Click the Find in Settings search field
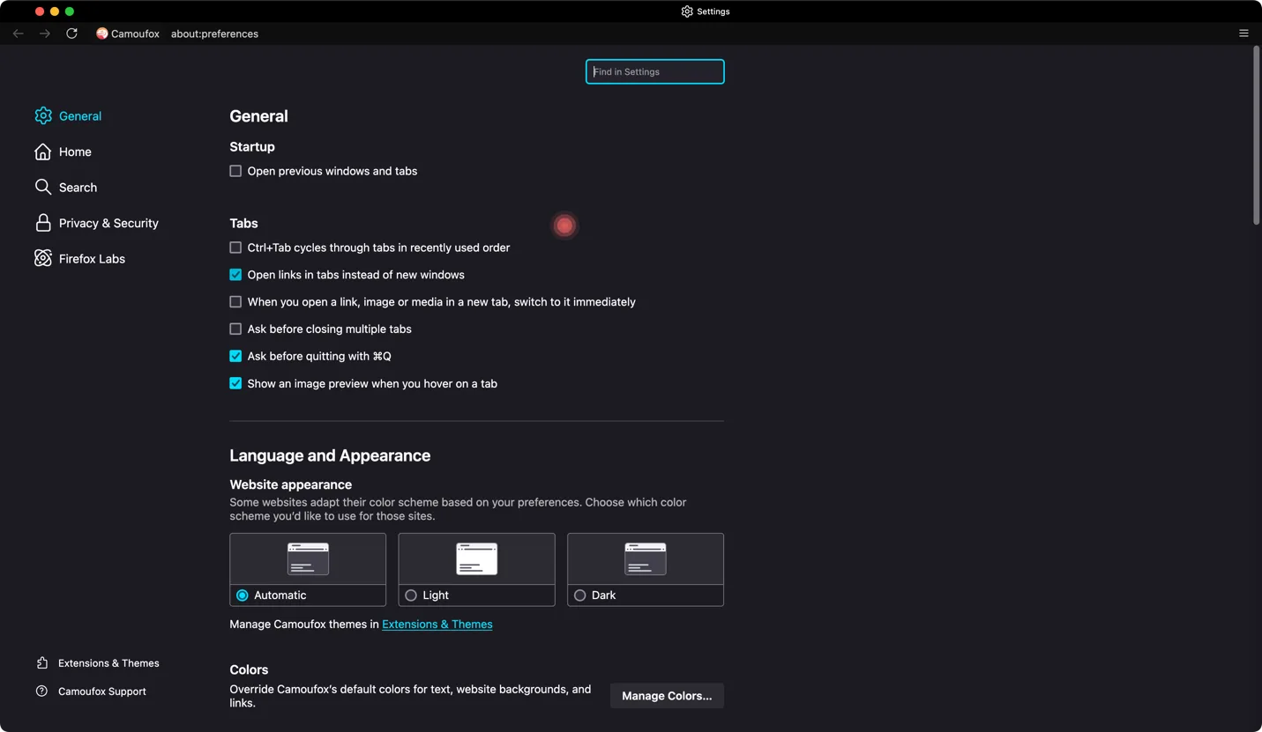The height and width of the screenshot is (732, 1262). pyautogui.click(x=655, y=71)
